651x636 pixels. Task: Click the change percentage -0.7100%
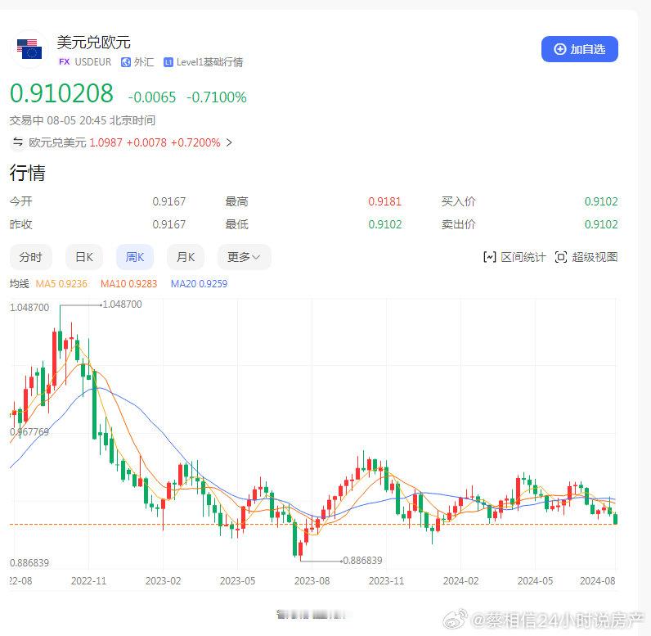pyautogui.click(x=216, y=97)
